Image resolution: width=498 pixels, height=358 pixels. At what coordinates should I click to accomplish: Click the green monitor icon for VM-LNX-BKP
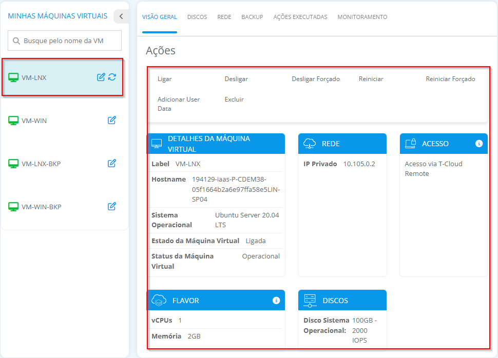tap(13, 164)
